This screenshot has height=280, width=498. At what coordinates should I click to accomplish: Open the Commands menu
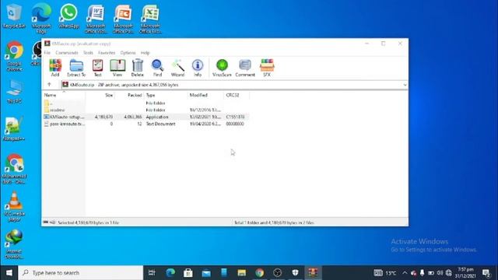pos(67,53)
